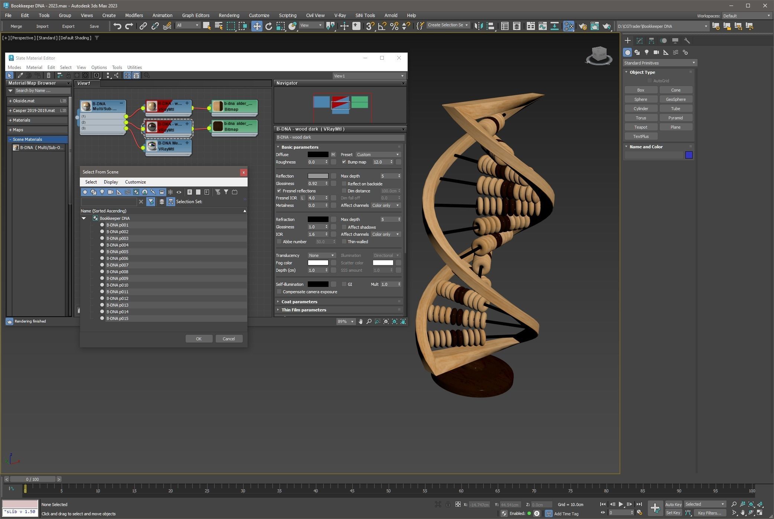Click the Key Filters button

pyautogui.click(x=709, y=513)
